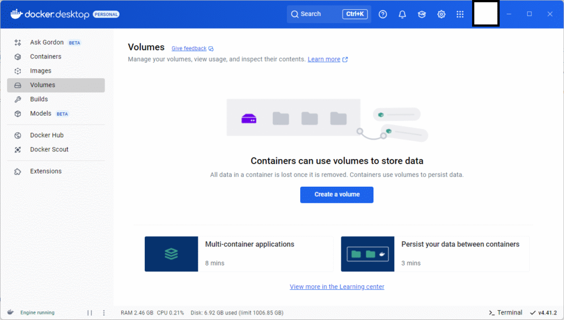
Task: Click the Docker Hub icon
Action: coord(18,135)
